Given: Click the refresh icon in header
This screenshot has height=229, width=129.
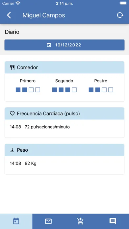Looking at the screenshot, I should (x=120, y=15).
